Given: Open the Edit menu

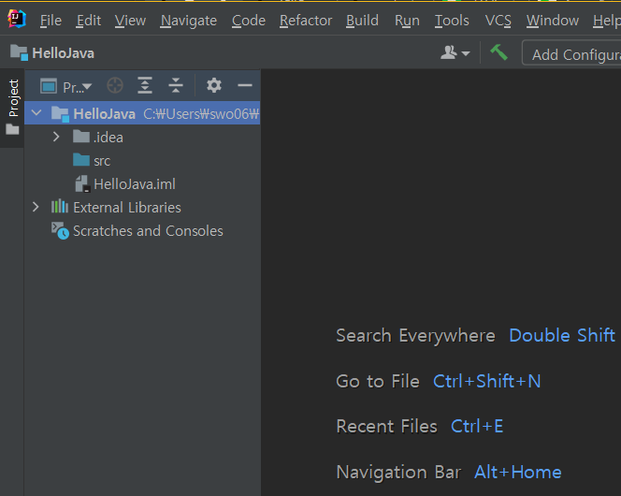Looking at the screenshot, I should [89, 21].
